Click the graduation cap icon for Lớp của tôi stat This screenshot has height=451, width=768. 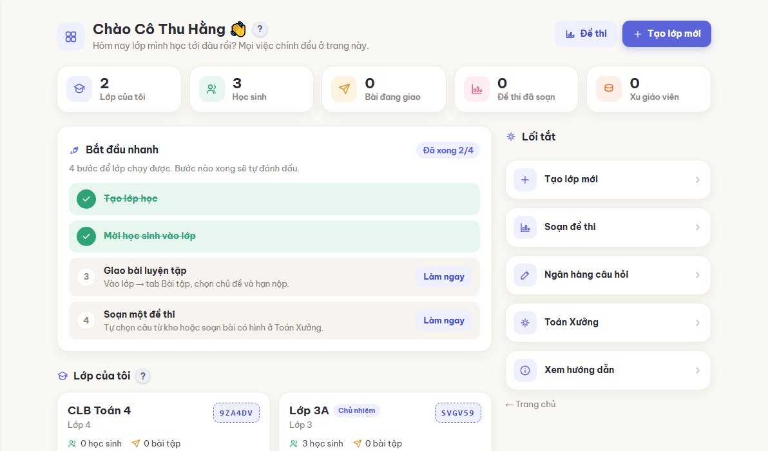click(79, 89)
